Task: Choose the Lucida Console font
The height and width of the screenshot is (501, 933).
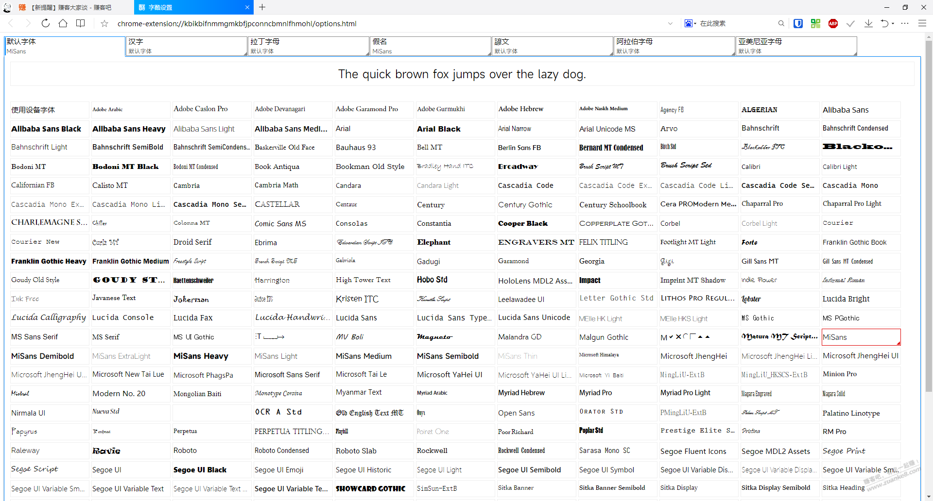Action: [x=130, y=317]
